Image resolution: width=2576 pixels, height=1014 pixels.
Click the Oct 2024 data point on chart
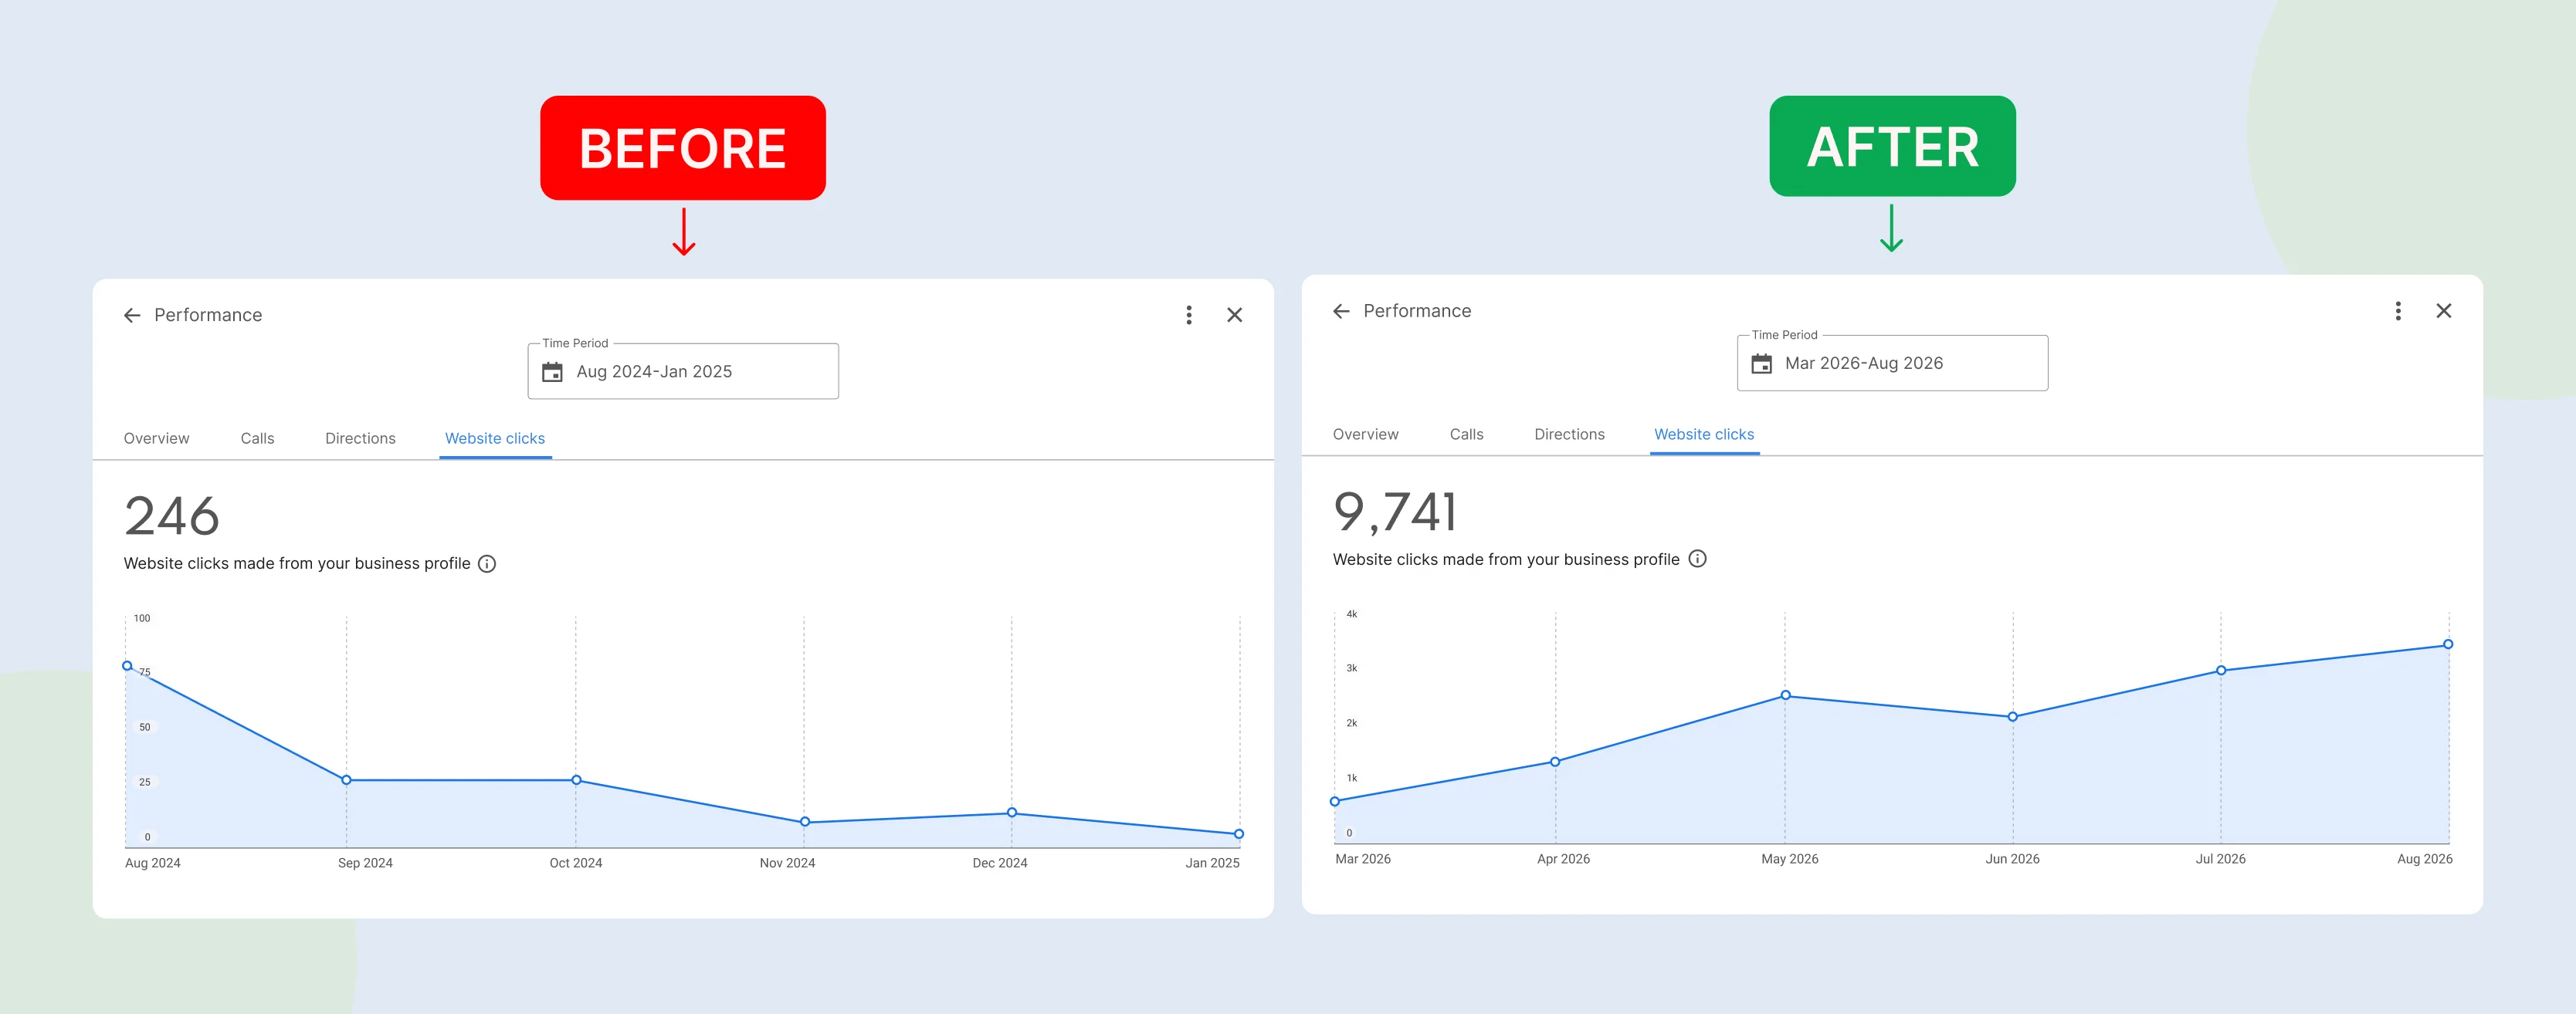click(576, 780)
